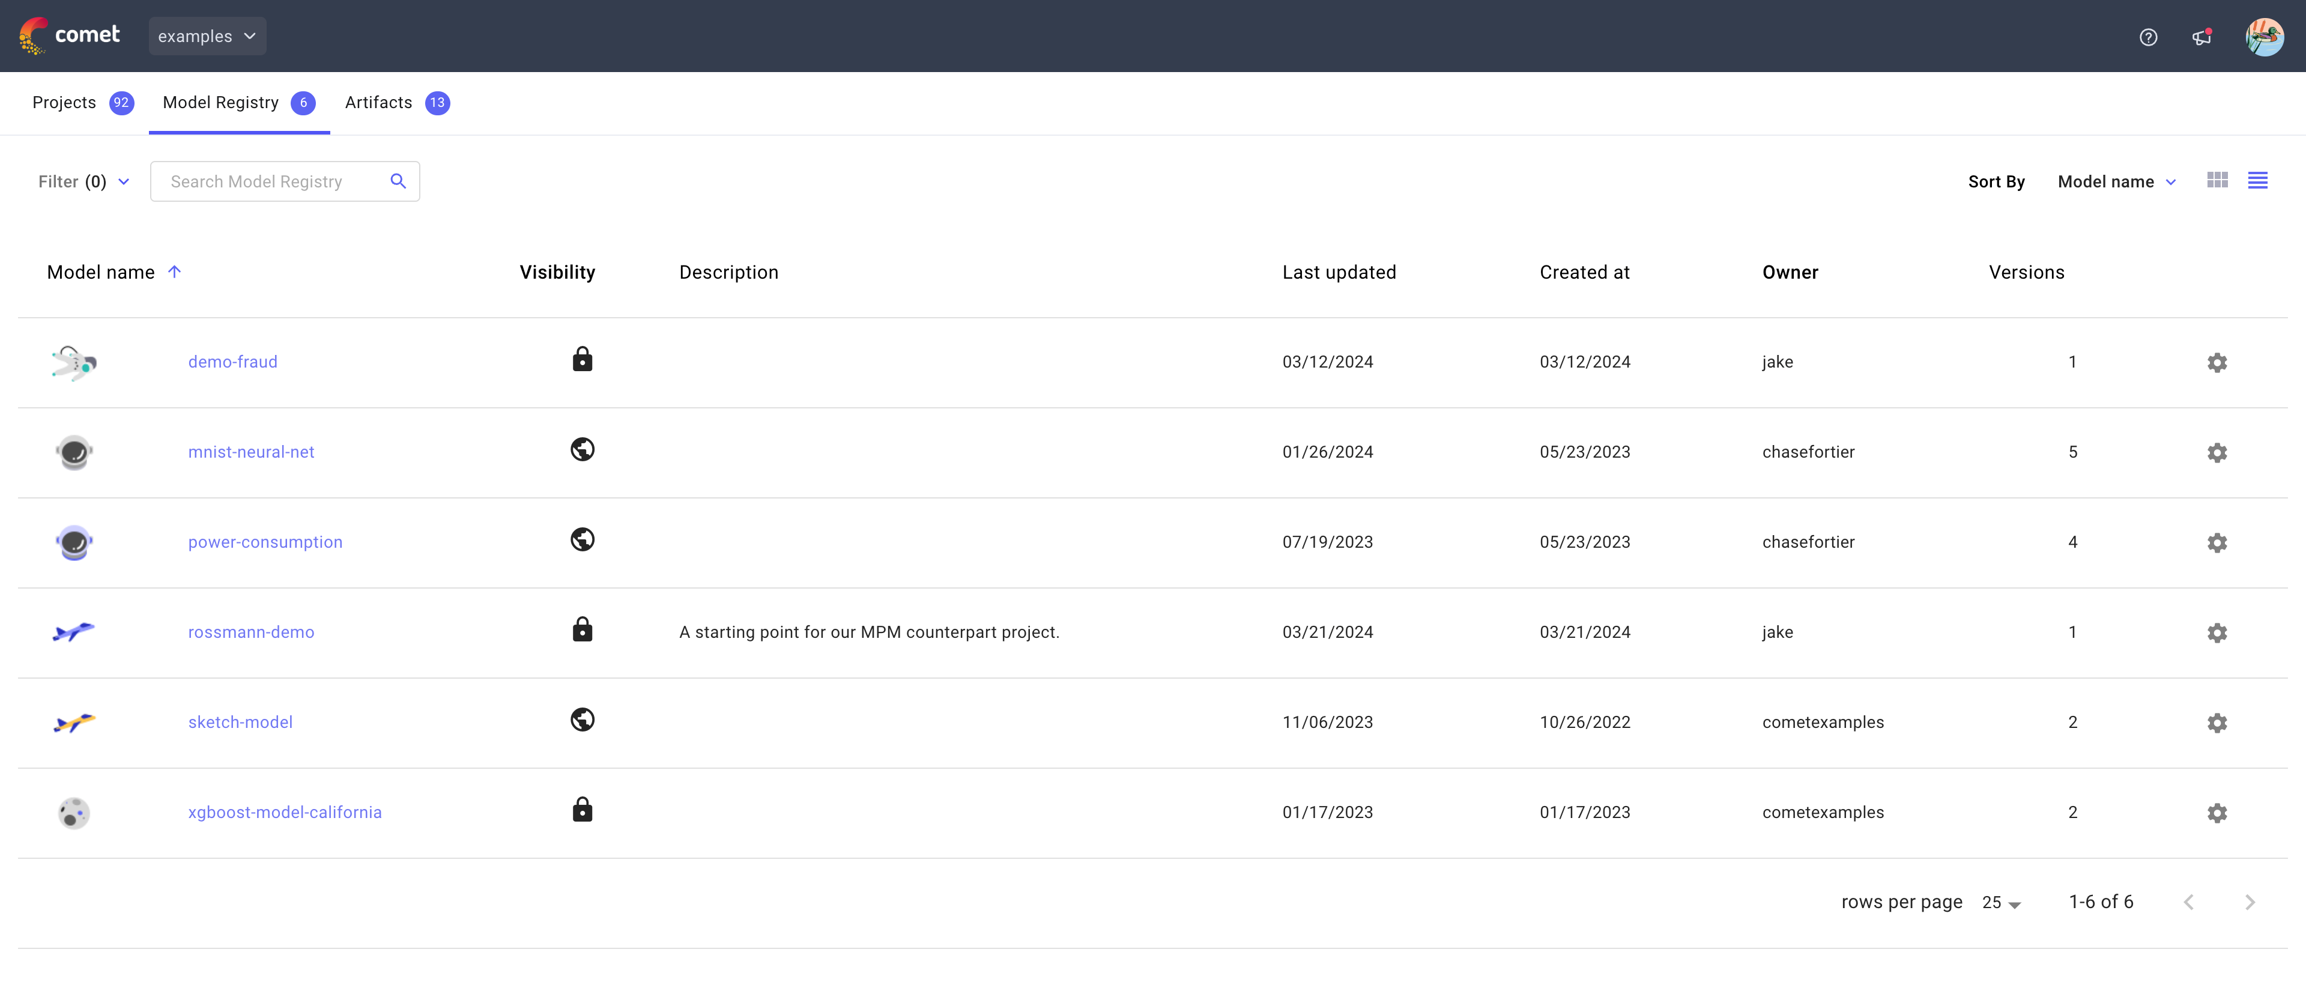
Task: Switch to grid view layout
Action: (x=2217, y=180)
